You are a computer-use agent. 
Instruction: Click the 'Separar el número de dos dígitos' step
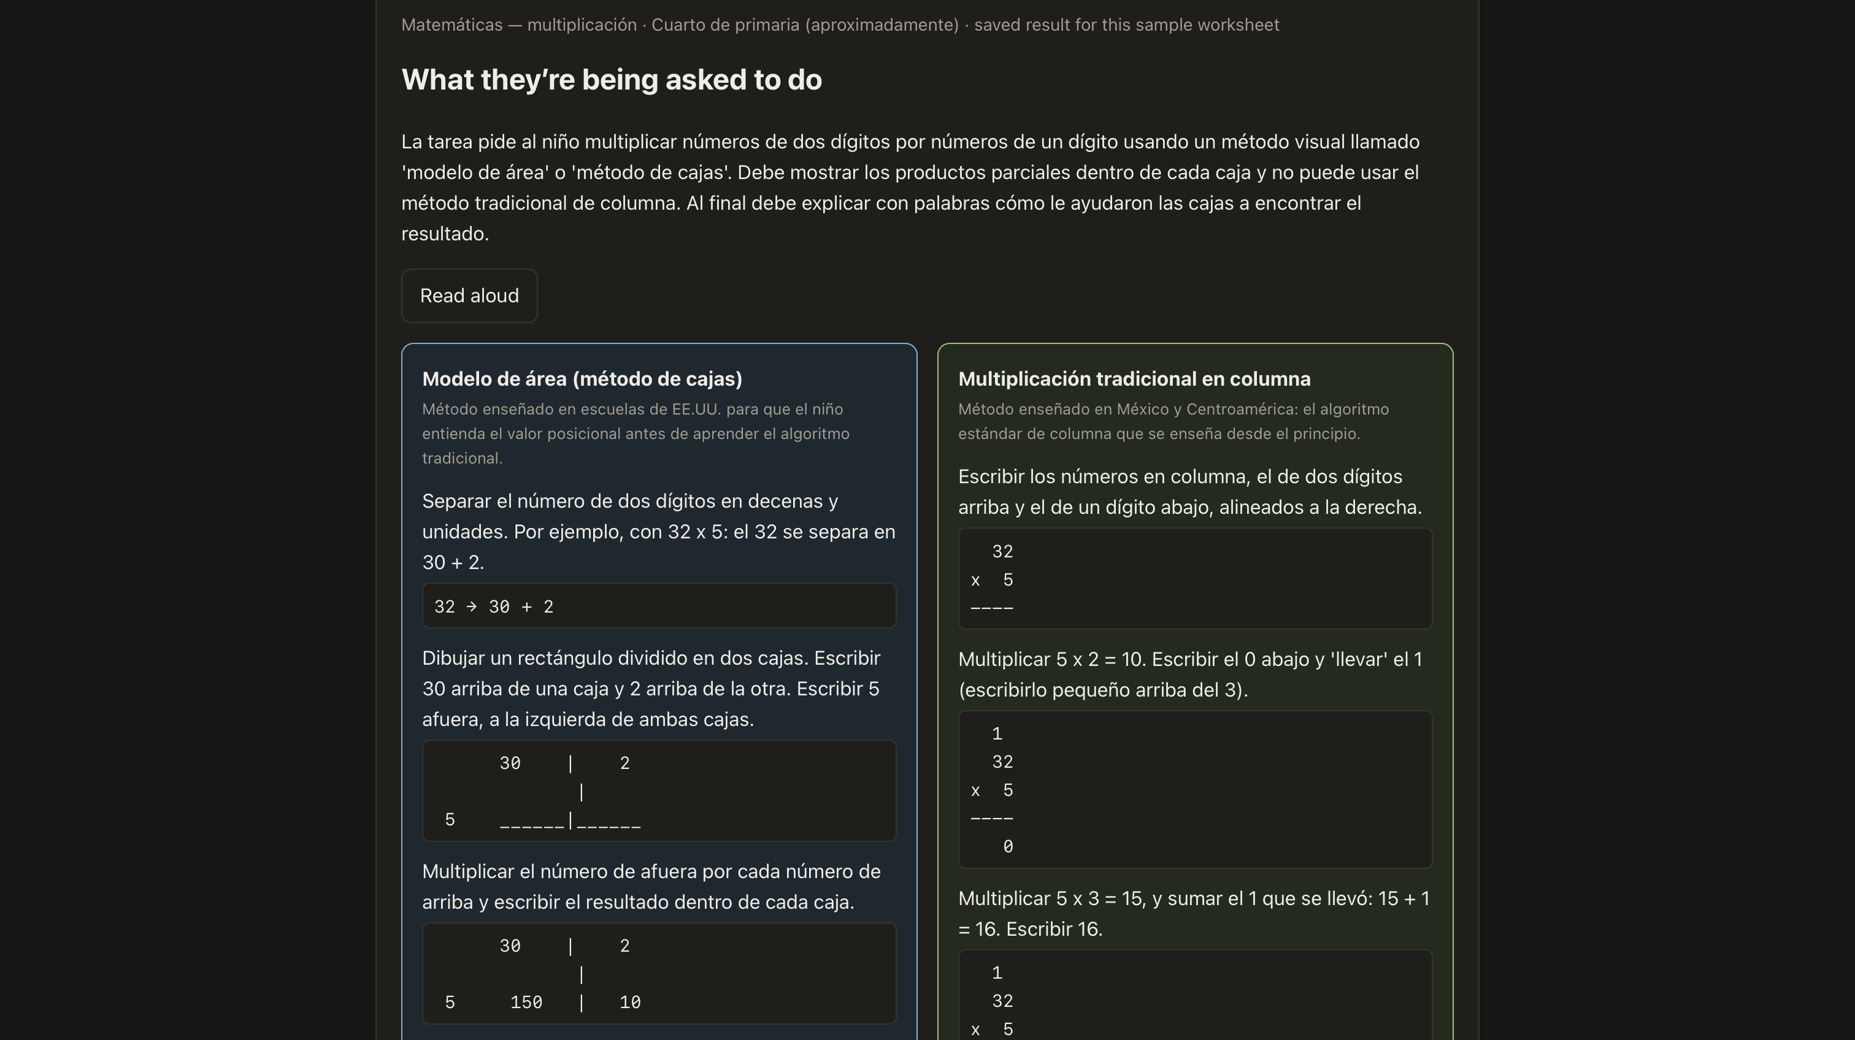(x=659, y=532)
